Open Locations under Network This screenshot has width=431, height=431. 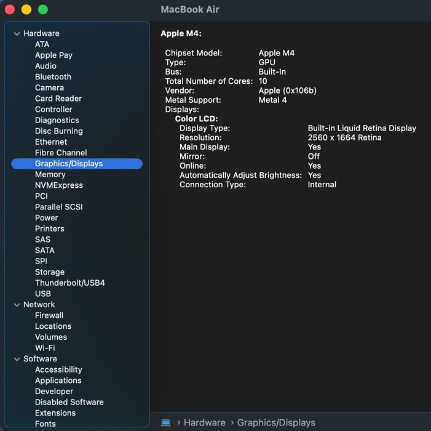point(53,326)
